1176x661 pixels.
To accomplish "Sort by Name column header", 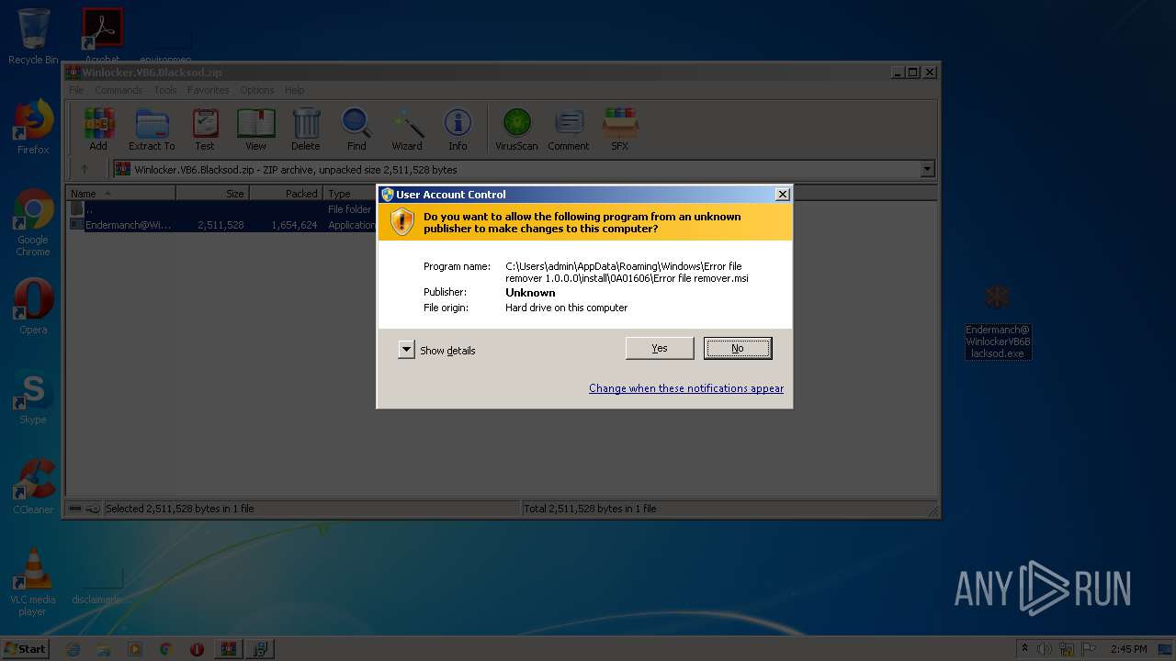I will [x=121, y=194].
